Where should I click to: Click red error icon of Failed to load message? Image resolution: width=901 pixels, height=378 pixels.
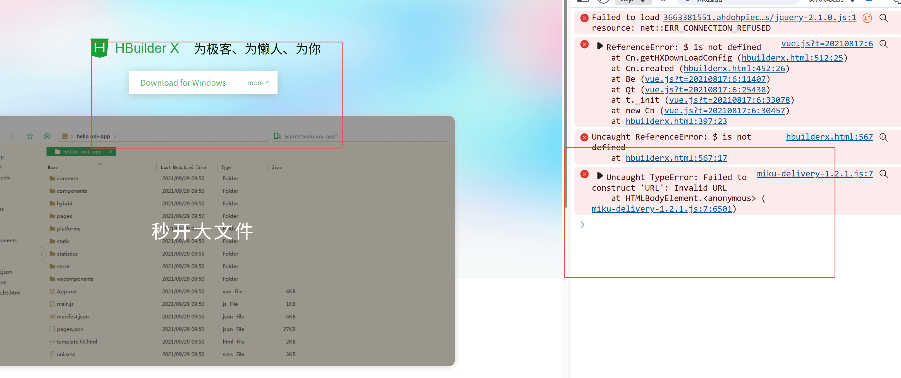pos(584,18)
